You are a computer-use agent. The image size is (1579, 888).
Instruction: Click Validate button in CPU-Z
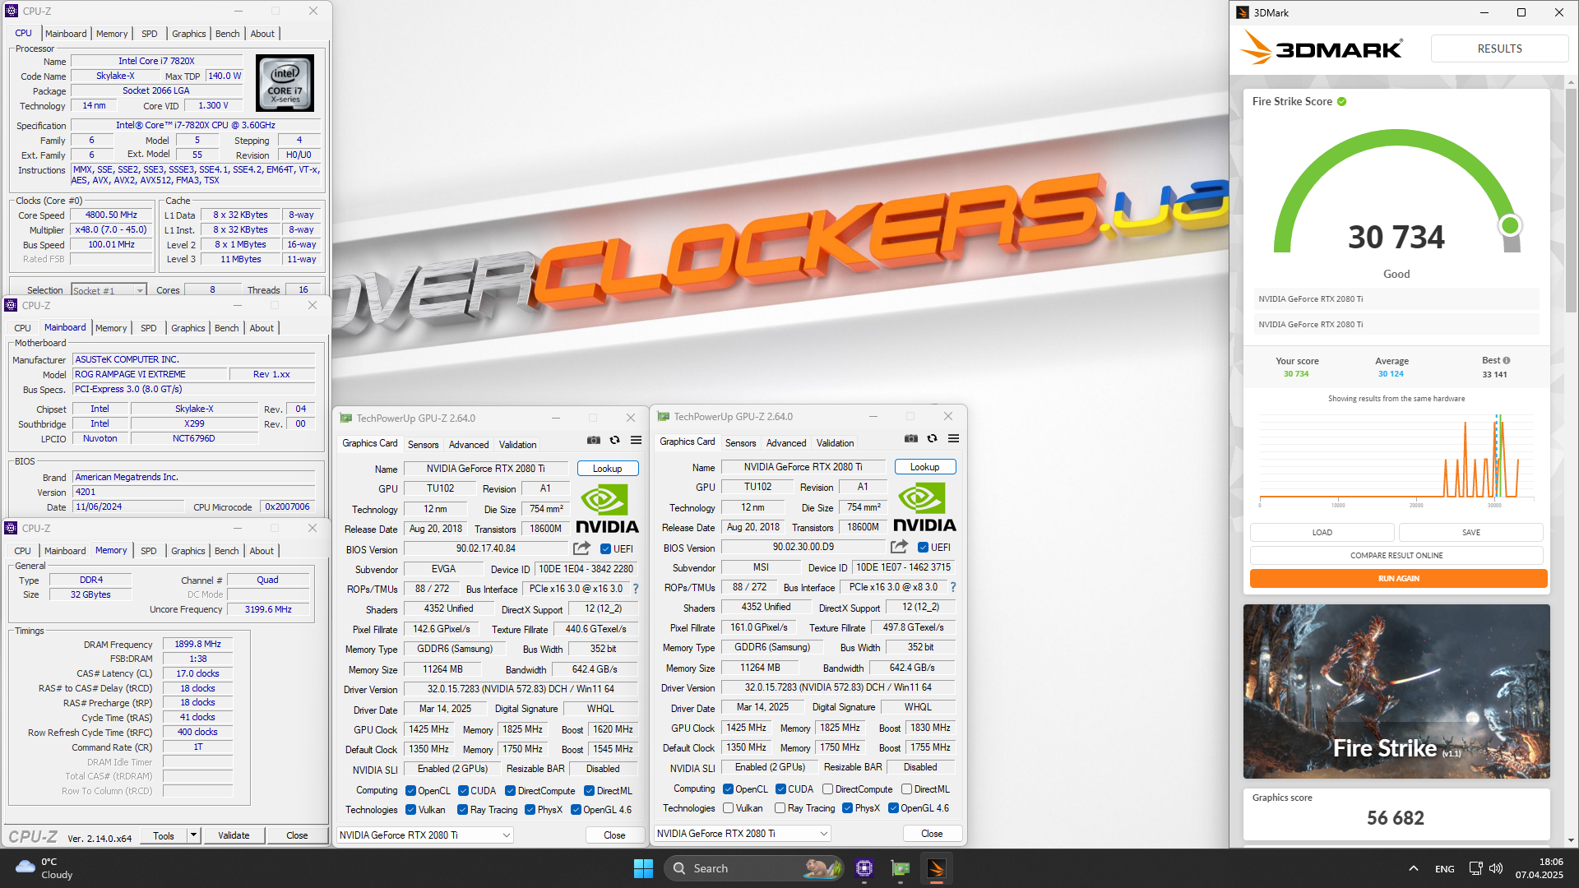(x=234, y=835)
